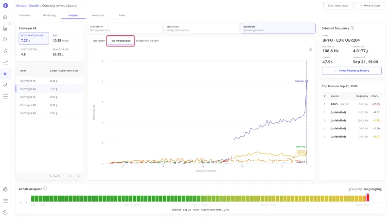Select the Peak-to-Peak 65.35 g metric
The image size is (389, 218).
pos(66,52)
